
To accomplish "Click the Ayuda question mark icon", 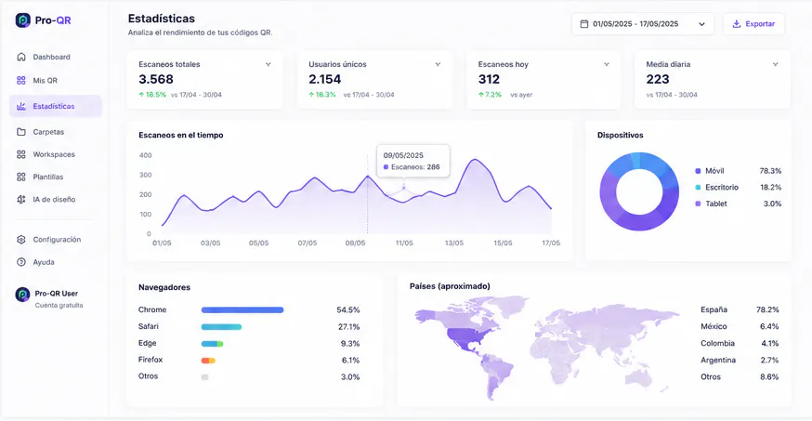I will [x=21, y=262].
